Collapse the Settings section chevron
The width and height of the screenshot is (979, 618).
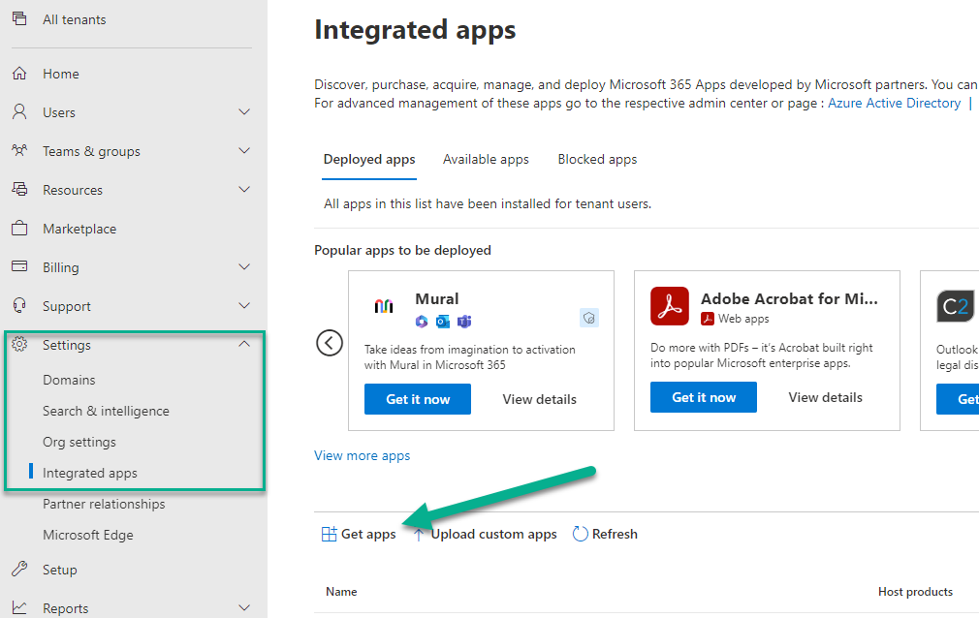point(244,344)
